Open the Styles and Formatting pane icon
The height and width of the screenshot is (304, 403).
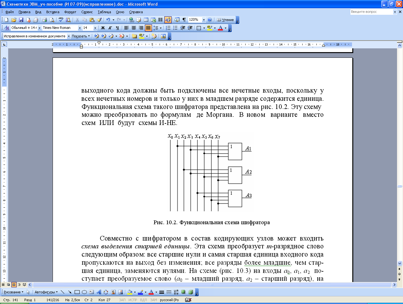(7, 28)
